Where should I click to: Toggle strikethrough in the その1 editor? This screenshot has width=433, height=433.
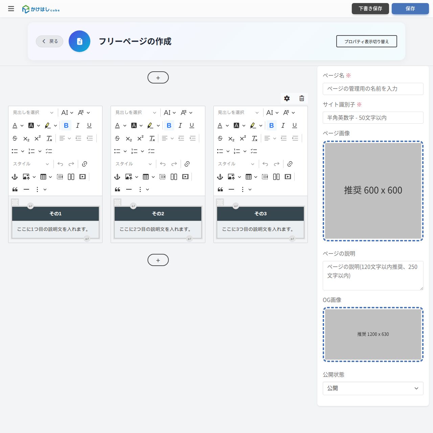pyautogui.click(x=15, y=138)
